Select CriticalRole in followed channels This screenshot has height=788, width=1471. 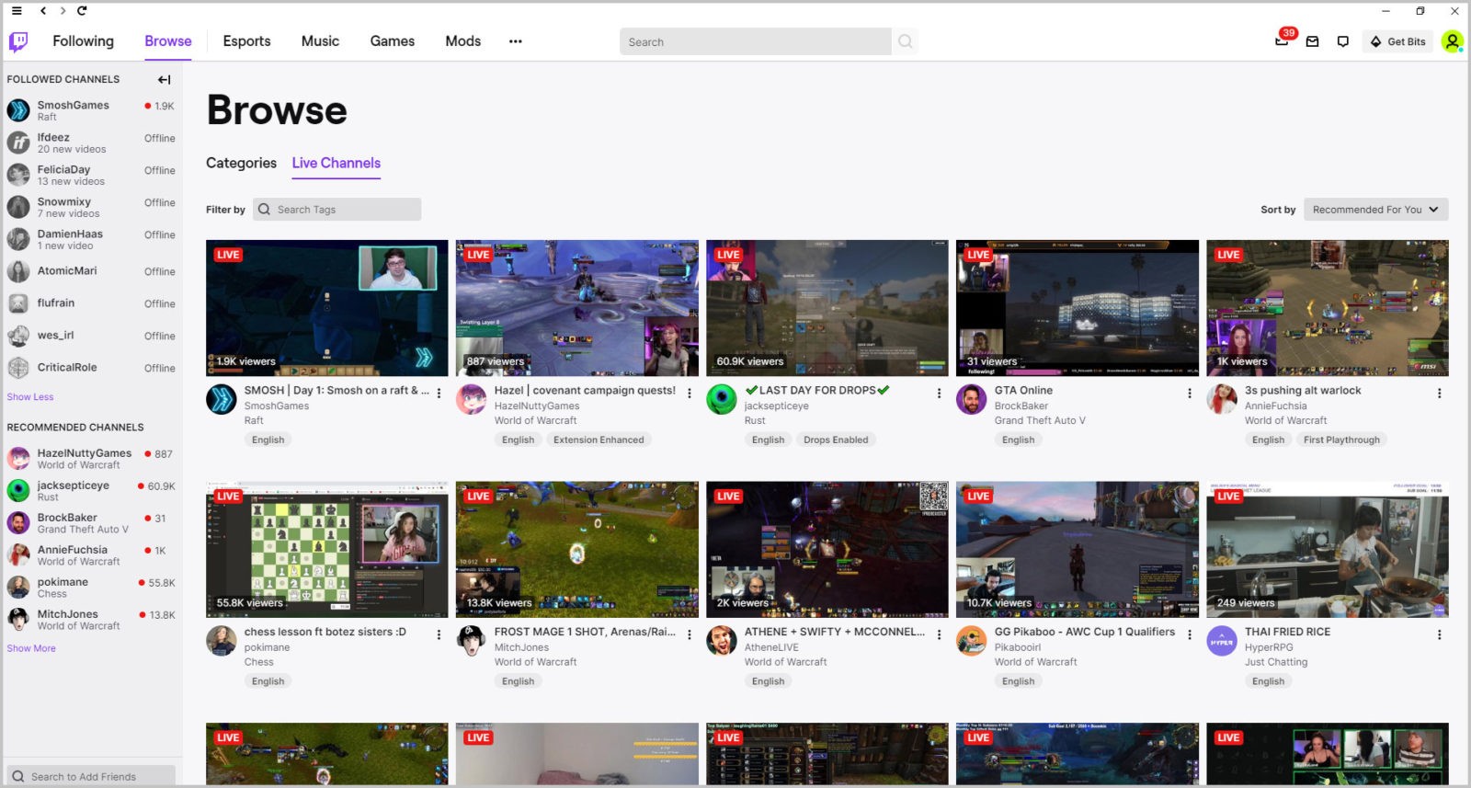click(91, 368)
